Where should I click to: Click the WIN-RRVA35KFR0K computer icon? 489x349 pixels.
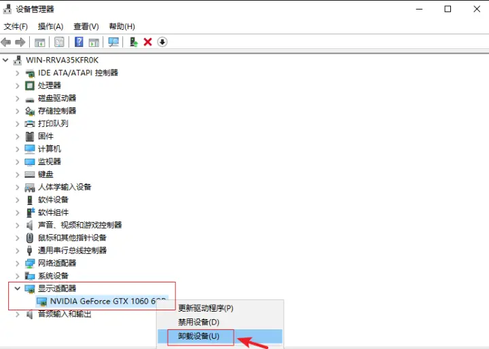click(x=18, y=60)
